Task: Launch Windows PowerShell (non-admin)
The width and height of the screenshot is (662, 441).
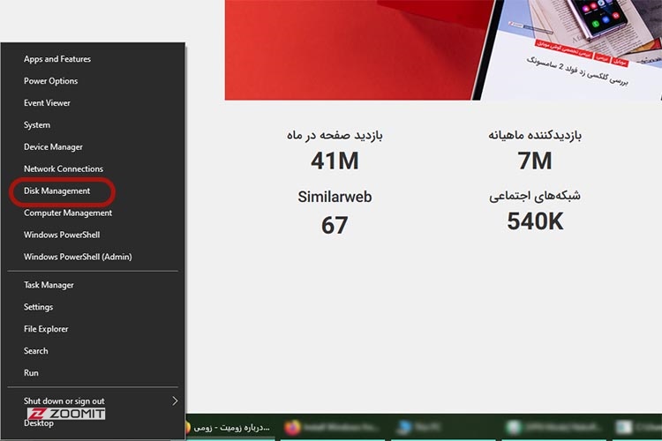Action: 62,235
